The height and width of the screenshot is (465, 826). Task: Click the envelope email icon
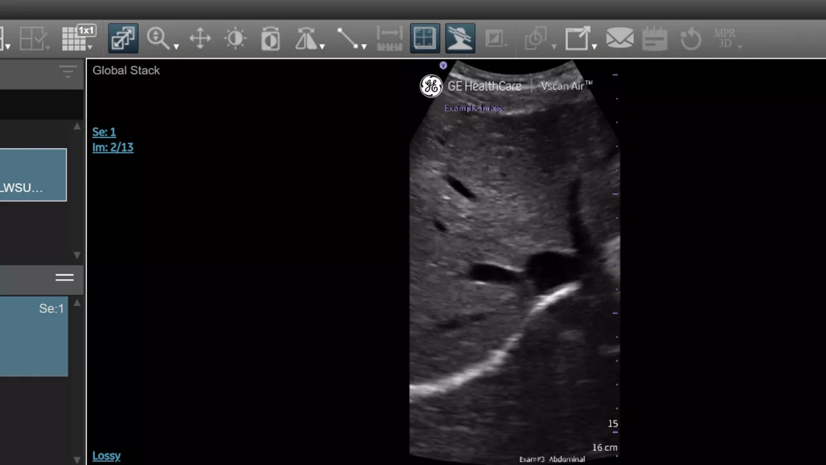619,38
